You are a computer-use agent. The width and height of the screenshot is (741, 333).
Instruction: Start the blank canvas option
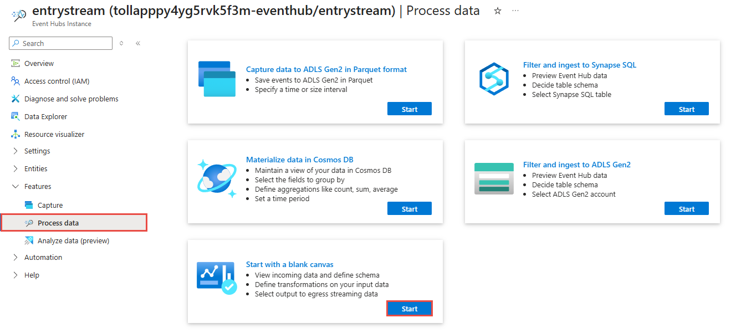[409, 309]
